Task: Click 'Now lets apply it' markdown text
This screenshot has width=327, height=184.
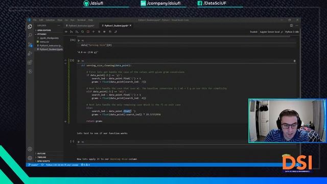Action: pyautogui.click(x=107, y=159)
